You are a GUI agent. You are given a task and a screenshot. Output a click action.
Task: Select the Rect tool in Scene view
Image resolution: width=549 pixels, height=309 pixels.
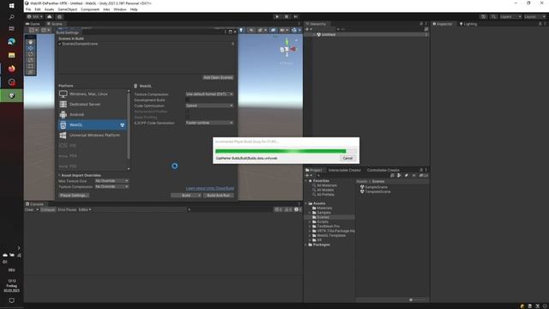[31, 66]
